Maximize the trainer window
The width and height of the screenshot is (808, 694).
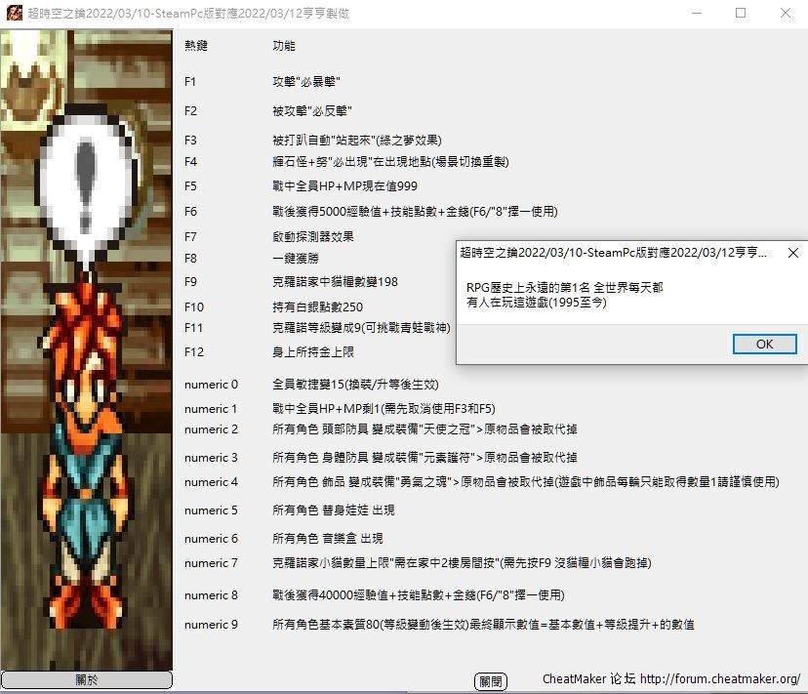[741, 14]
